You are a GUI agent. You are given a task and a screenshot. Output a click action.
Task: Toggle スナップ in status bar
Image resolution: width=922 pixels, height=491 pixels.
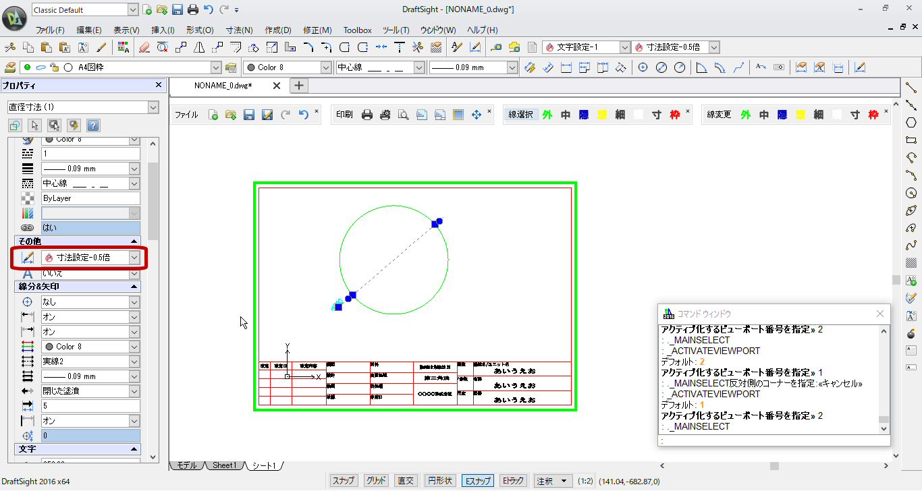[343, 481]
